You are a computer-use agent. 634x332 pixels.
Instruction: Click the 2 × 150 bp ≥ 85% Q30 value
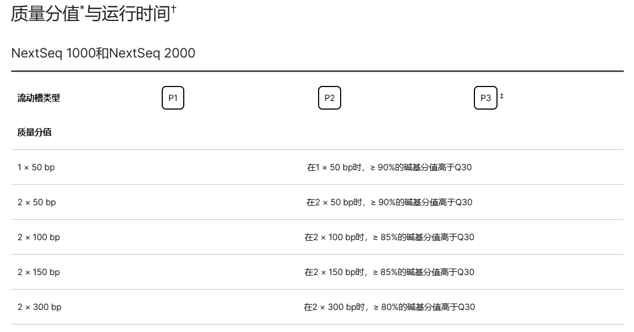(x=390, y=272)
